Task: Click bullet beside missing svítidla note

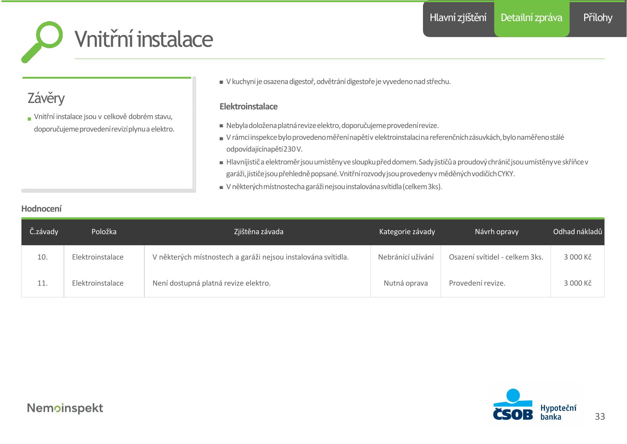Action: [x=221, y=187]
